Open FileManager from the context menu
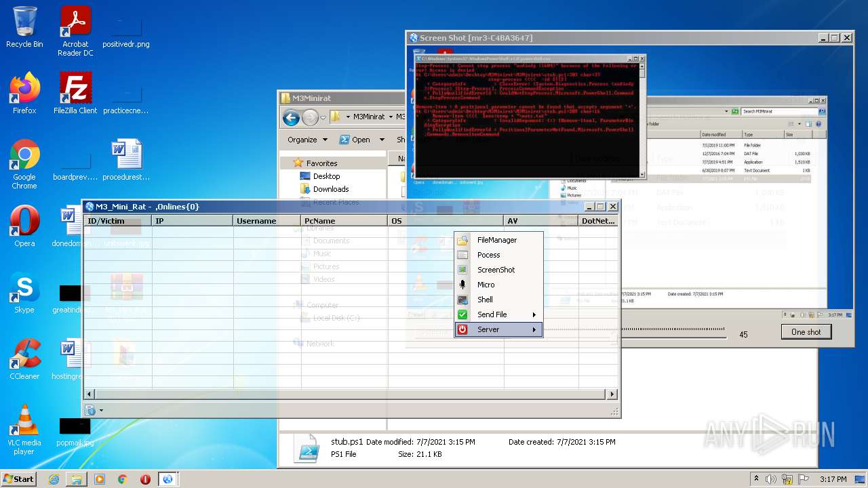This screenshot has width=868, height=488. (x=498, y=240)
